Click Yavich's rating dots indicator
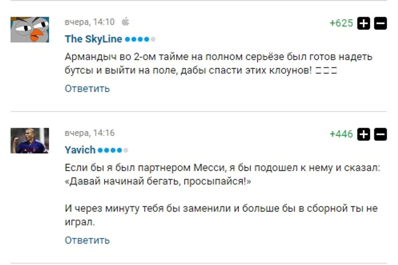Viewport: 398px width, 265px height. click(x=113, y=150)
